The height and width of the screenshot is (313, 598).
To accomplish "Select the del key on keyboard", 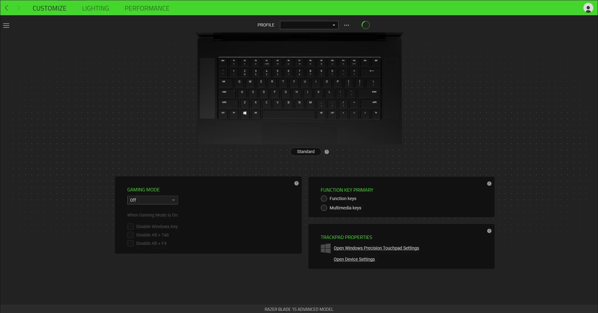I will point(376,62).
